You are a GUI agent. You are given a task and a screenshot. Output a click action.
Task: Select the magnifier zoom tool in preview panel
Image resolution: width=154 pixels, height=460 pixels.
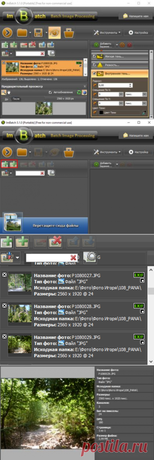[4, 92]
